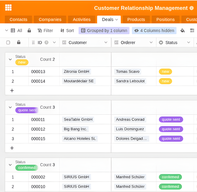Click the lock icon in header row
197x192 pixels.
pos(19,42)
